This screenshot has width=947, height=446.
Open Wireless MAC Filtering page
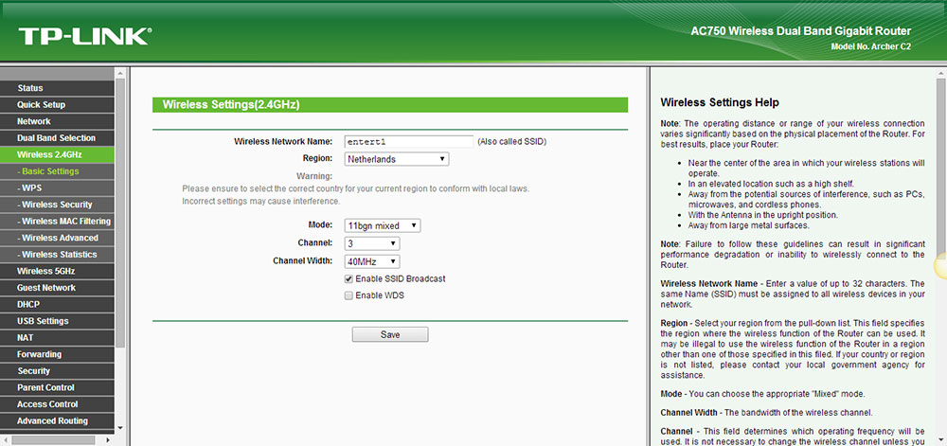tap(57, 221)
